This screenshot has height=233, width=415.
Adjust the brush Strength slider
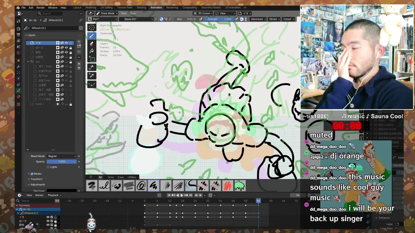(220, 19)
